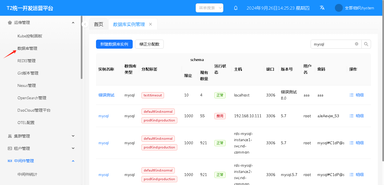This screenshot has height=185, width=384.
Task: Click 正常 status in 错误测试 row
Action: tap(220, 95)
